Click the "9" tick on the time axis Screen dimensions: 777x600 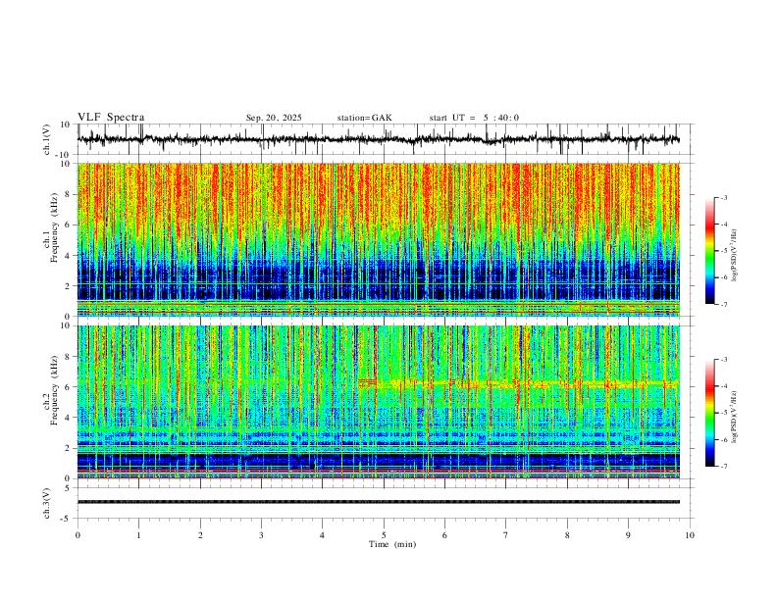click(x=628, y=535)
